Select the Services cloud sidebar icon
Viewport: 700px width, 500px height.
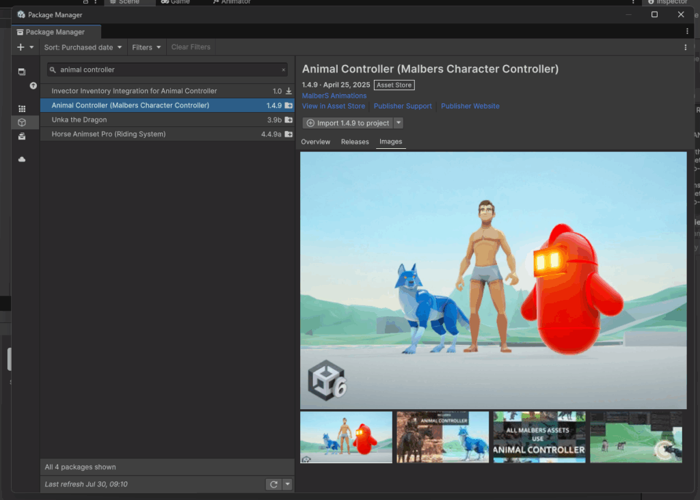pos(21,159)
